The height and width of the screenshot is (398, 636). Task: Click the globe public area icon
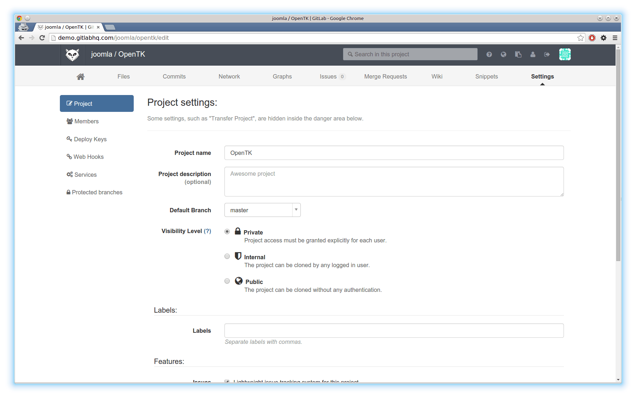[503, 55]
